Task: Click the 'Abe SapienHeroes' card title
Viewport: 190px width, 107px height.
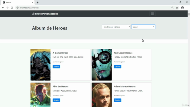Action: click(x=123, y=53)
